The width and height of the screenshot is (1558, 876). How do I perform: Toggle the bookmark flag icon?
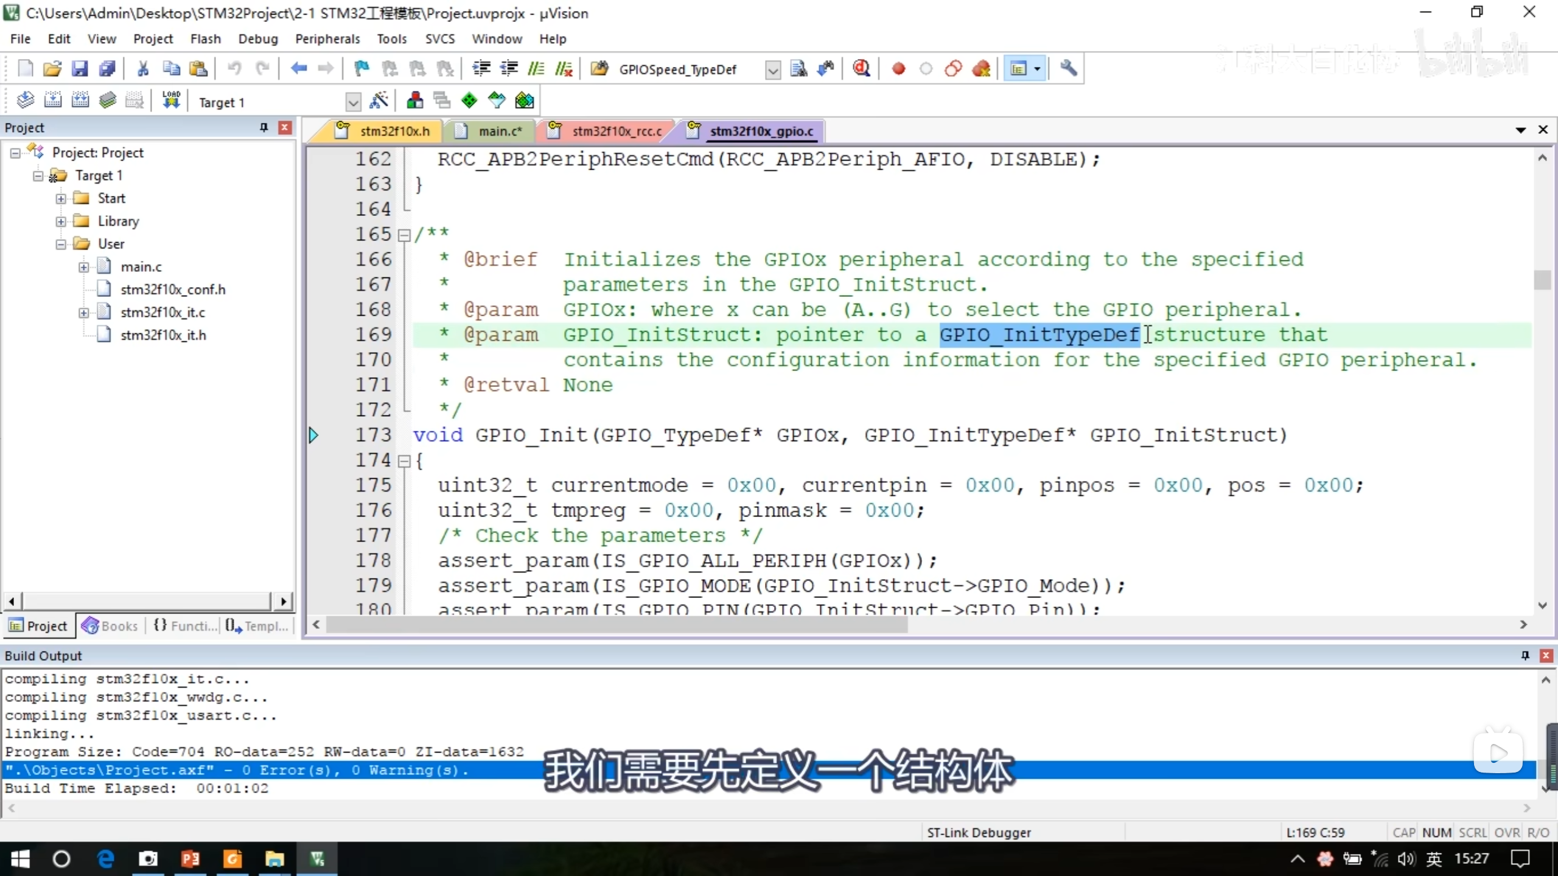362,69
